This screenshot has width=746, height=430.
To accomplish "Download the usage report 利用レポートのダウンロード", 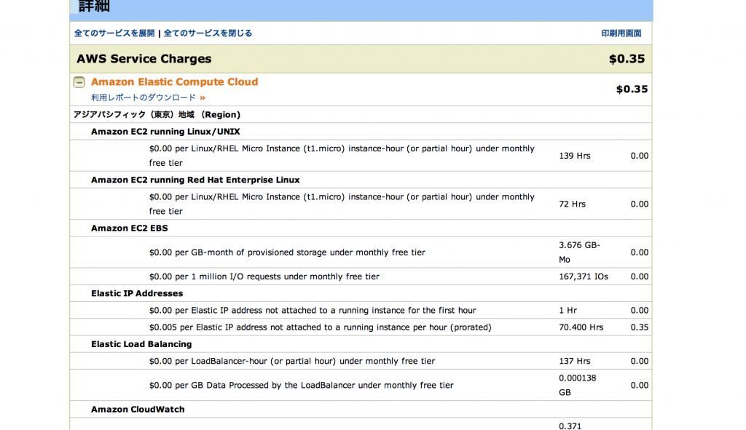I will coord(144,97).
